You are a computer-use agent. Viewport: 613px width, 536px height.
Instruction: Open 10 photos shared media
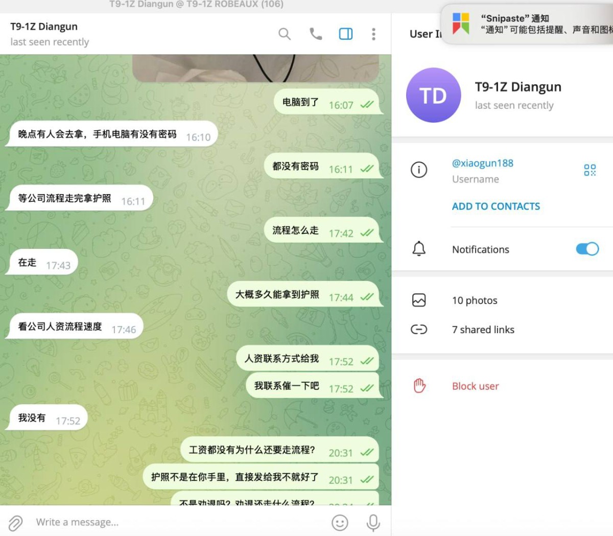point(475,300)
